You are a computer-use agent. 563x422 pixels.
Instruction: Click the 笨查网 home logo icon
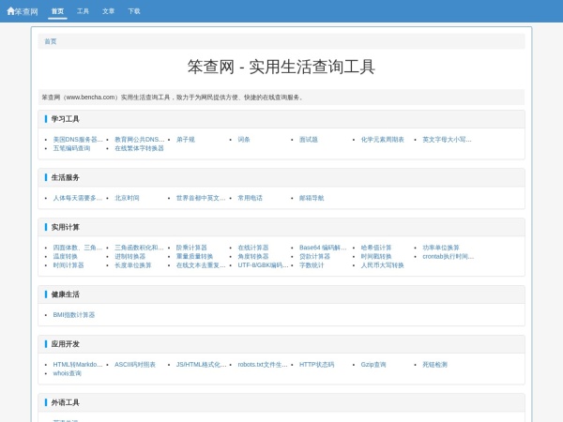click(x=10, y=11)
